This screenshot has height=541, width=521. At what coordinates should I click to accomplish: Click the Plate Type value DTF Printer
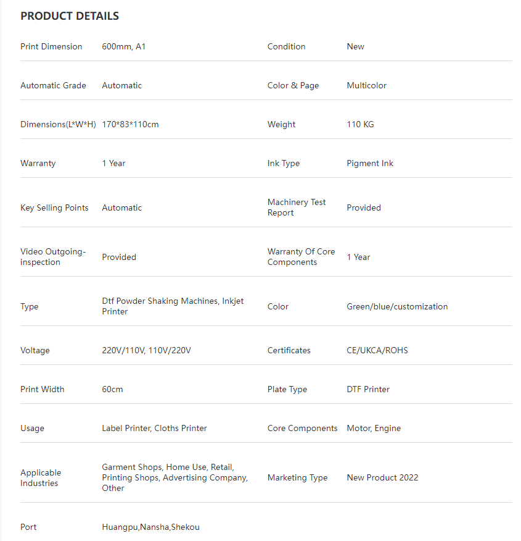(368, 389)
